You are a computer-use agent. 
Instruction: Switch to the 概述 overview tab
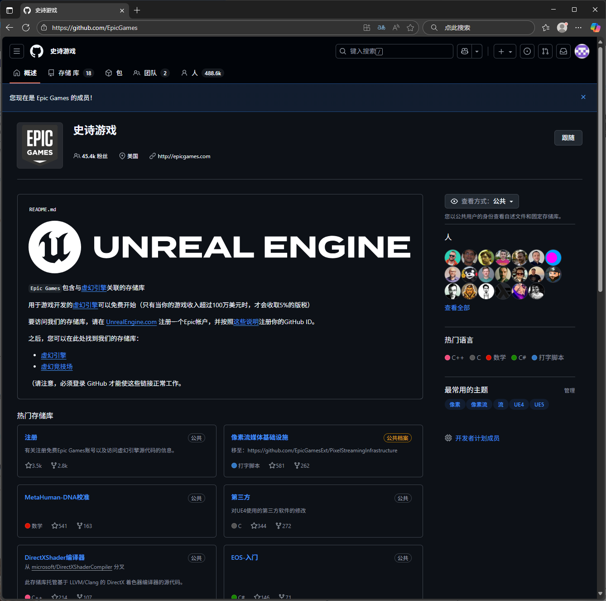point(25,73)
